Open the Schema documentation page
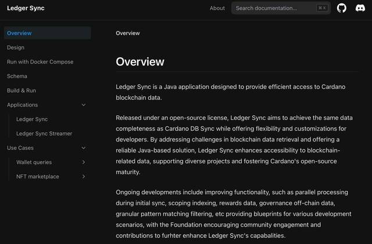 point(17,76)
